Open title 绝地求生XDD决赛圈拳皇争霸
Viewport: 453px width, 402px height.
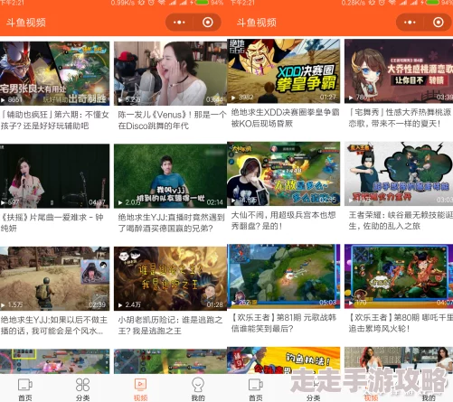pos(286,118)
